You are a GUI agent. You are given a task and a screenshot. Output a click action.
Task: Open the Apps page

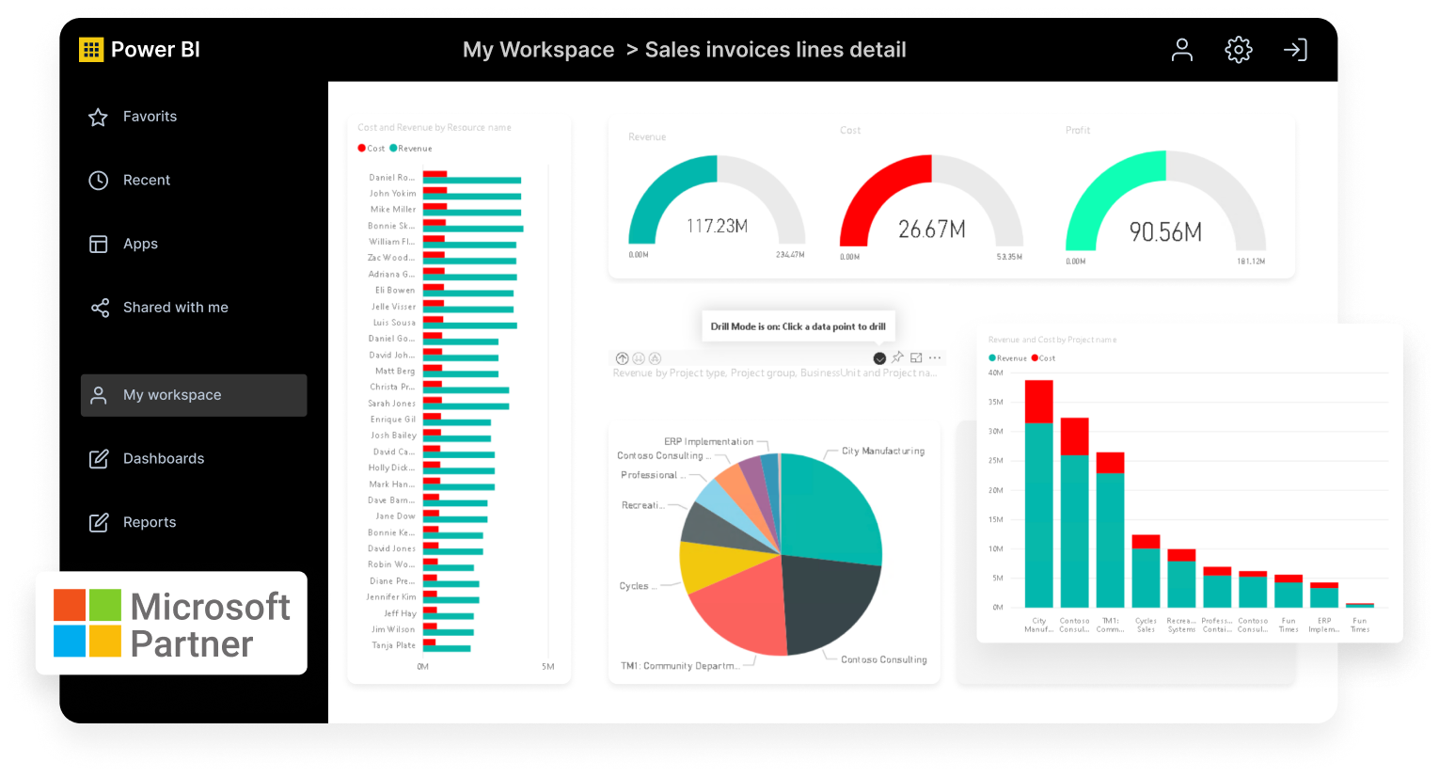[139, 244]
